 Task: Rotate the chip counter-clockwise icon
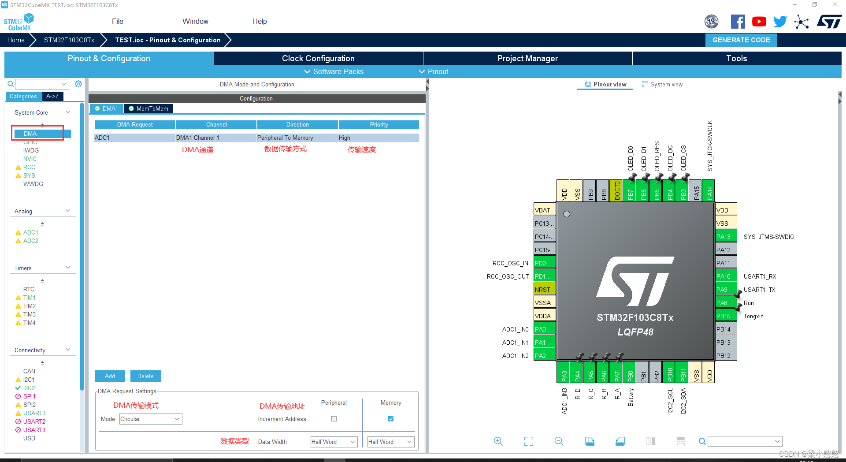[x=620, y=441]
